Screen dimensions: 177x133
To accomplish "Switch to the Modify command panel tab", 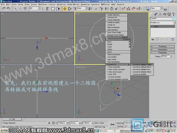I will point(156,14).
